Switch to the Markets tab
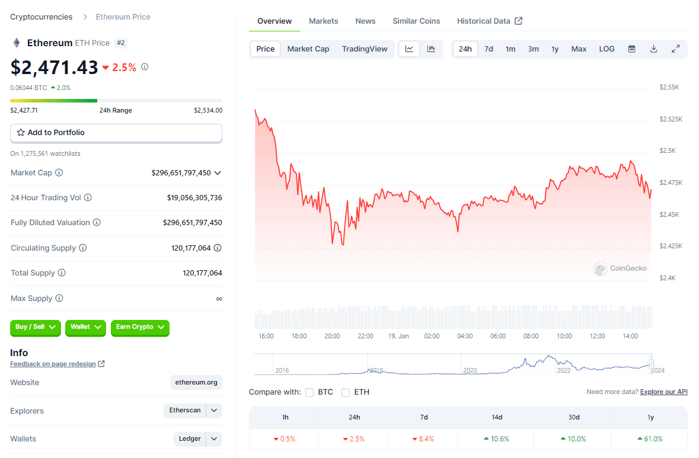 (x=324, y=21)
